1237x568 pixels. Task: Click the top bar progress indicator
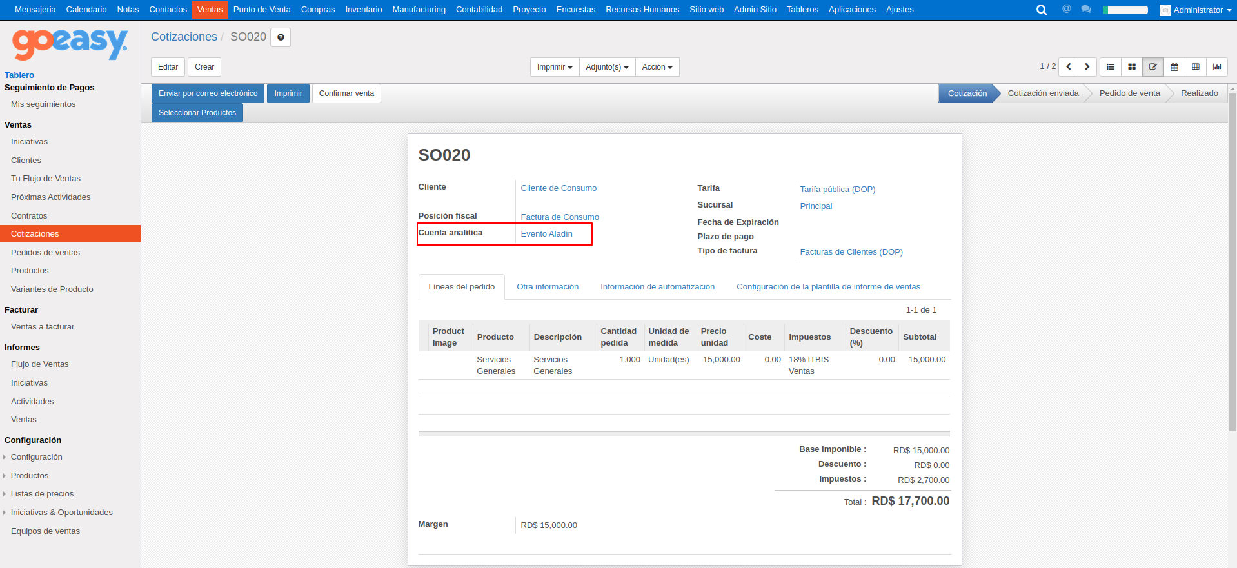1125,10
